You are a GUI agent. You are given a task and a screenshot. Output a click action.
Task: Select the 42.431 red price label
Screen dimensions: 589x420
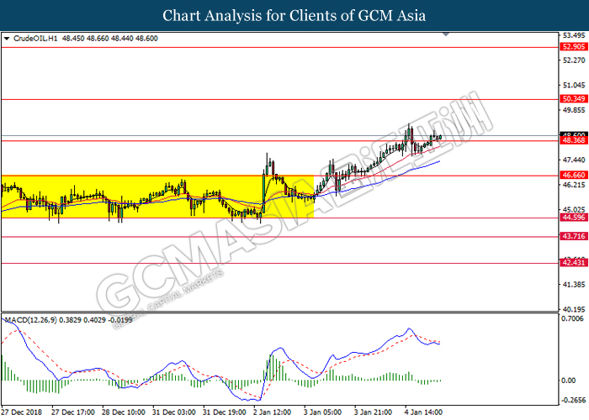574,263
